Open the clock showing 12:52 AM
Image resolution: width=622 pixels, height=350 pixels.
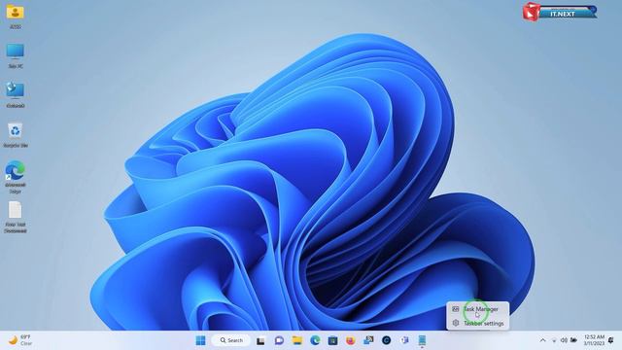(594, 340)
